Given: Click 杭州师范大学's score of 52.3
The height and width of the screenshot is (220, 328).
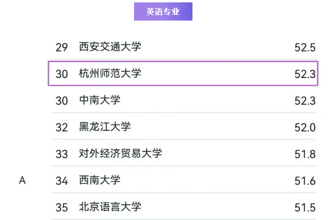Looking at the screenshot, I should coord(305,74).
